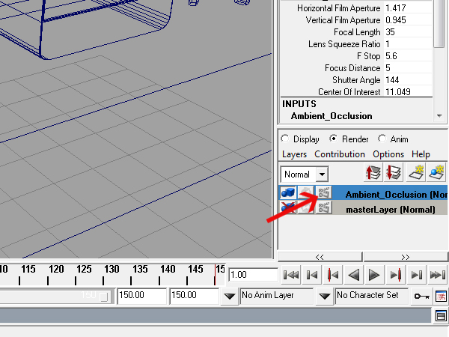Screen dimensions: 449x337
Task: Move selected layer down icon
Action: [394, 172]
